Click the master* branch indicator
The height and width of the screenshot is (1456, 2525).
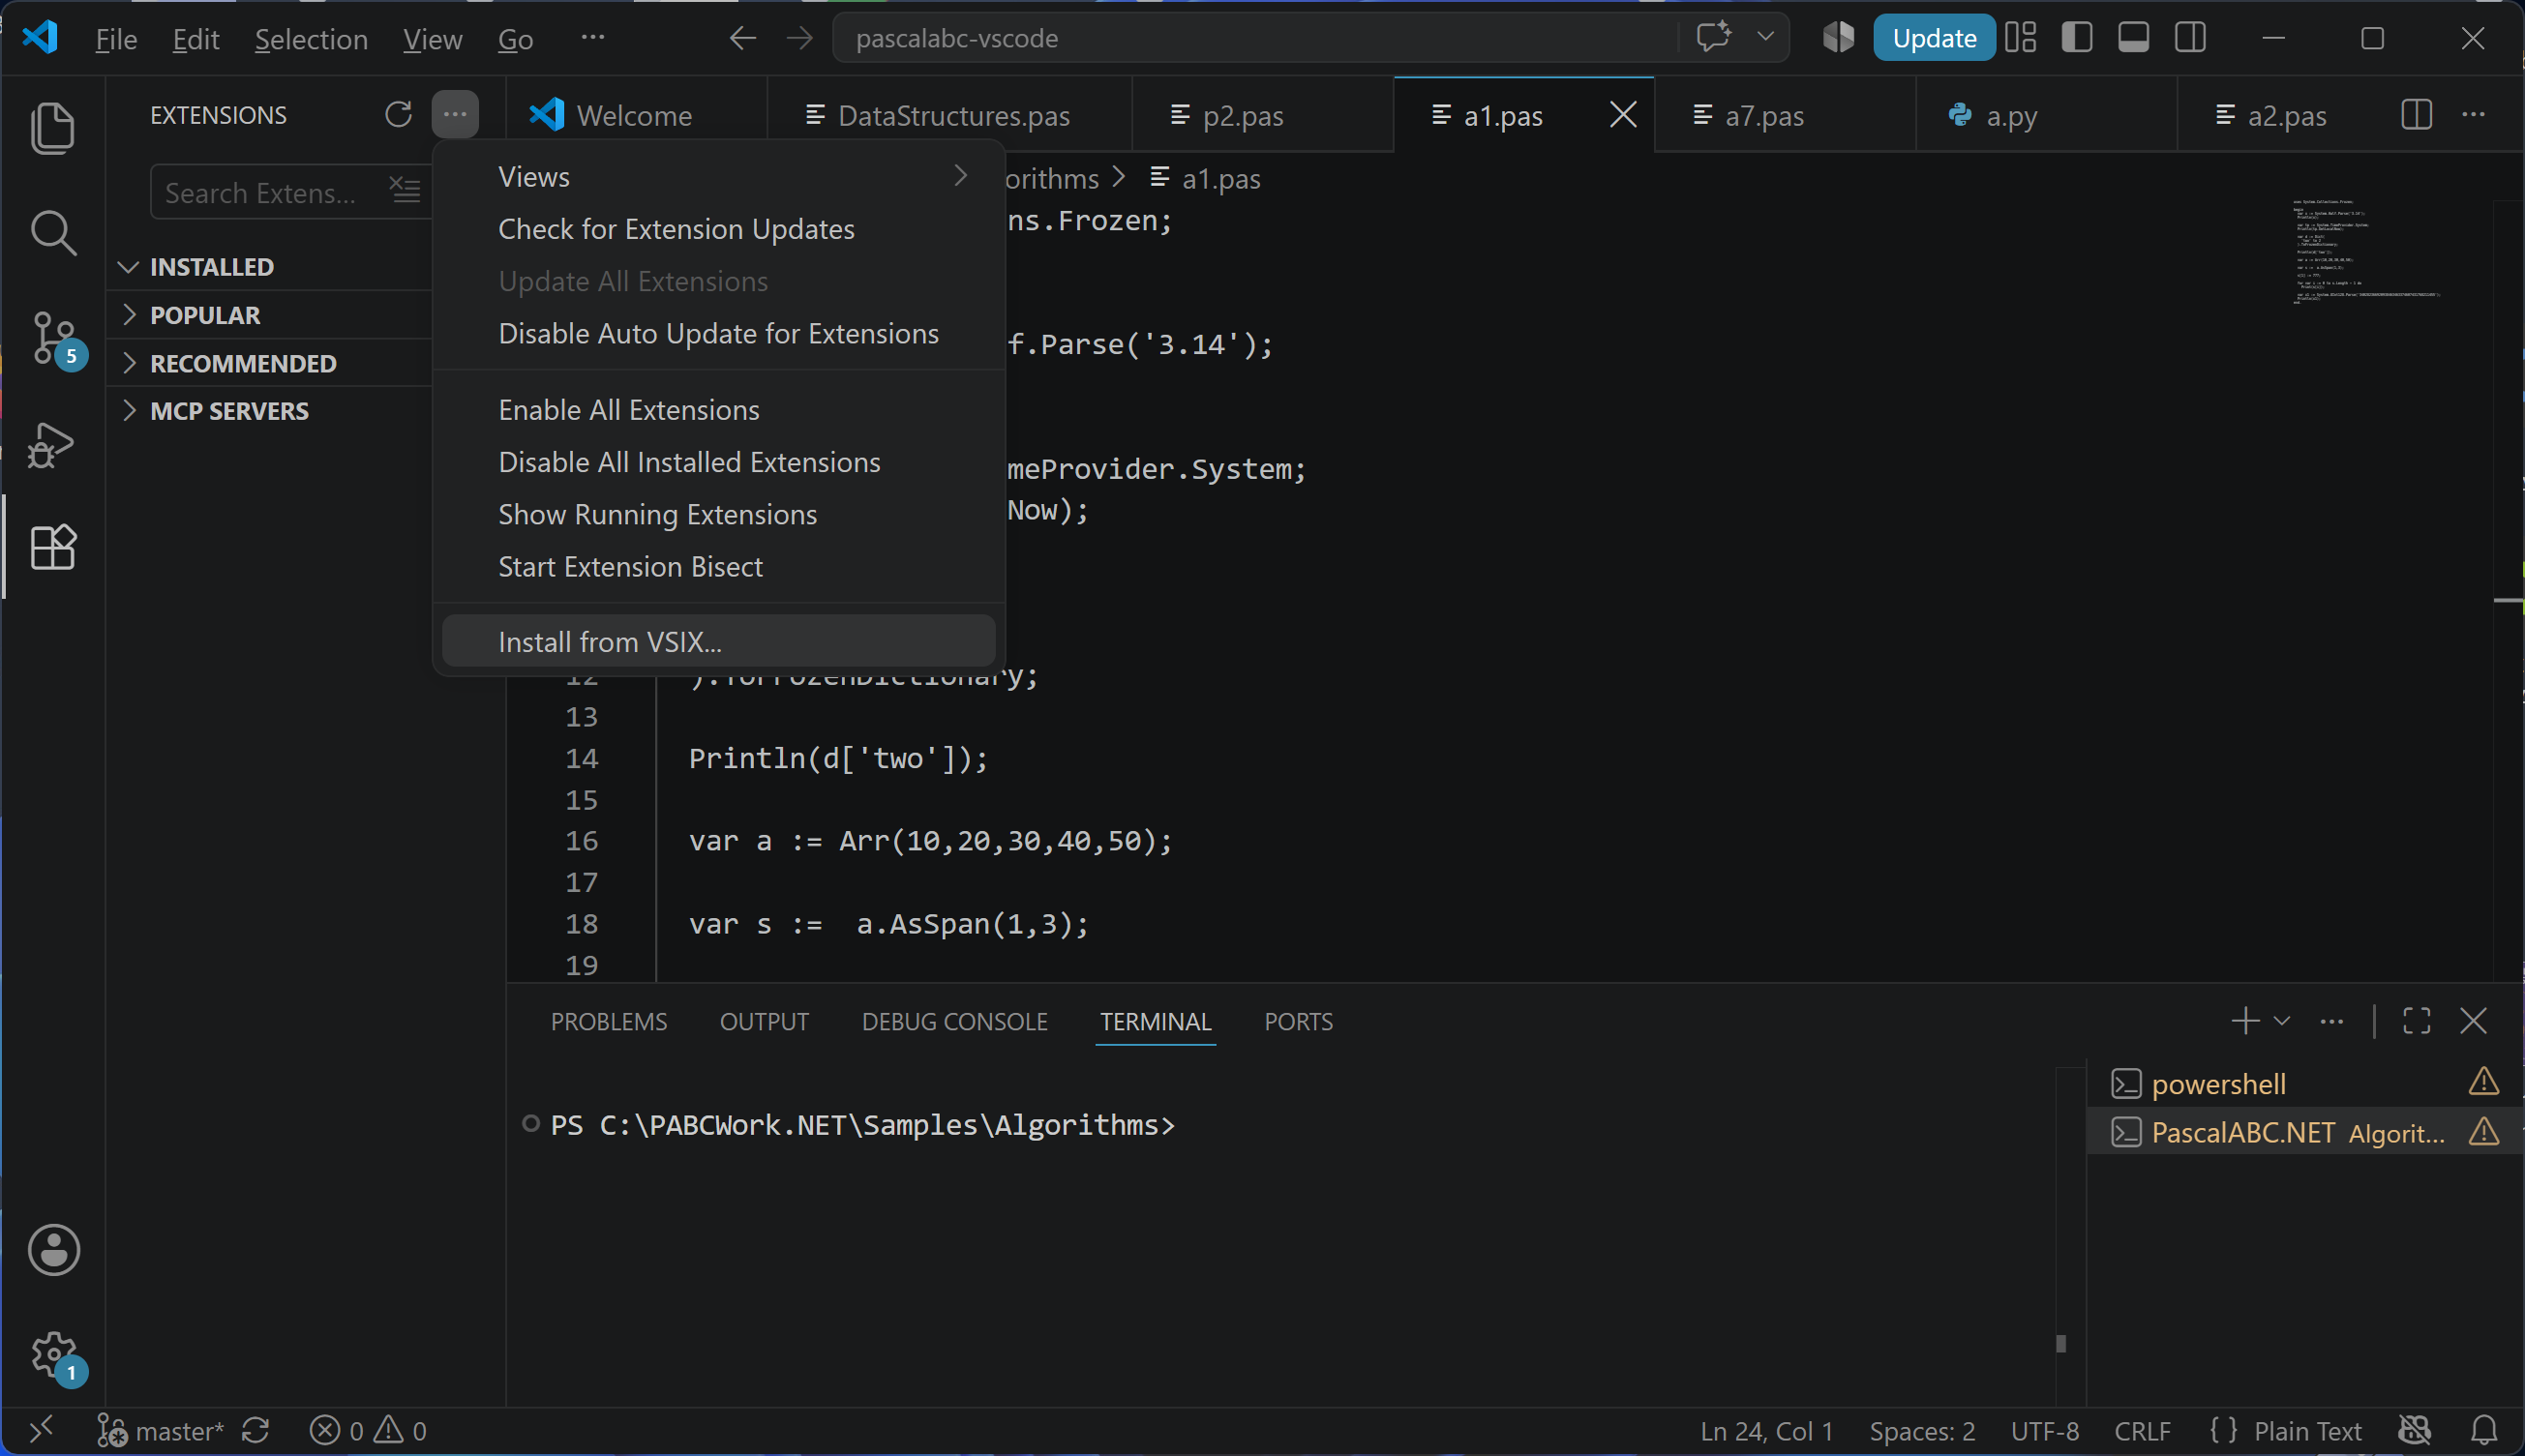162,1431
